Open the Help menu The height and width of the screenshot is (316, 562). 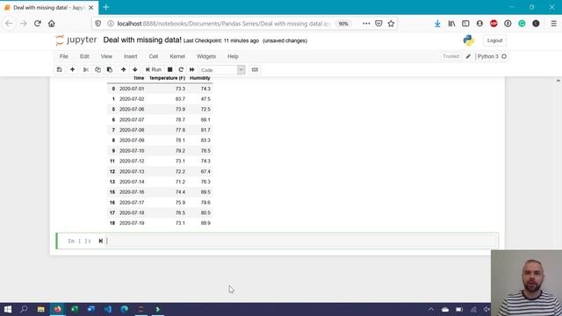click(233, 56)
